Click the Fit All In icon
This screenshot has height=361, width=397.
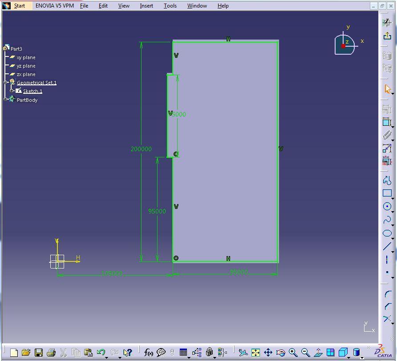coord(256,352)
